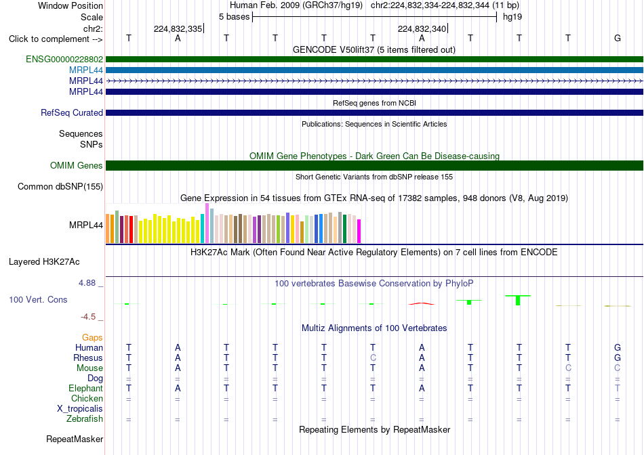Click the G base at end of sequence row

click(618, 38)
